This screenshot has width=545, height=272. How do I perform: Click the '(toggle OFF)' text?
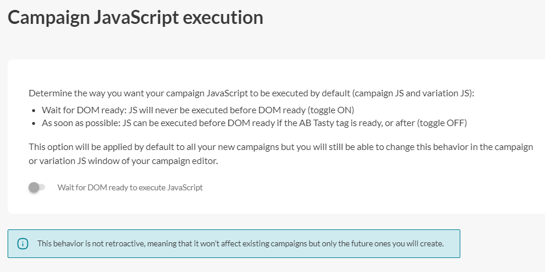(442, 123)
